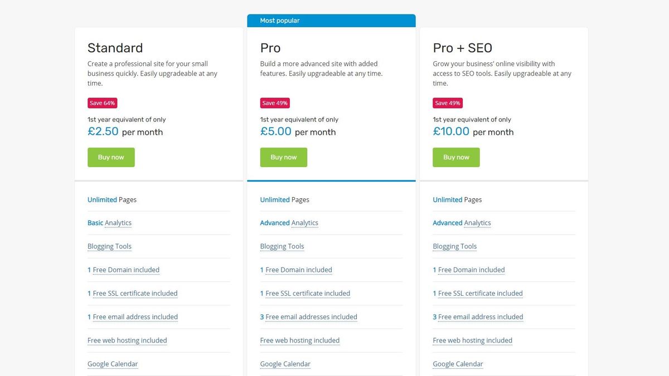The width and height of the screenshot is (669, 376).
Task: Click Google Calendar in the Pro + SEO column
Action: 458,364
